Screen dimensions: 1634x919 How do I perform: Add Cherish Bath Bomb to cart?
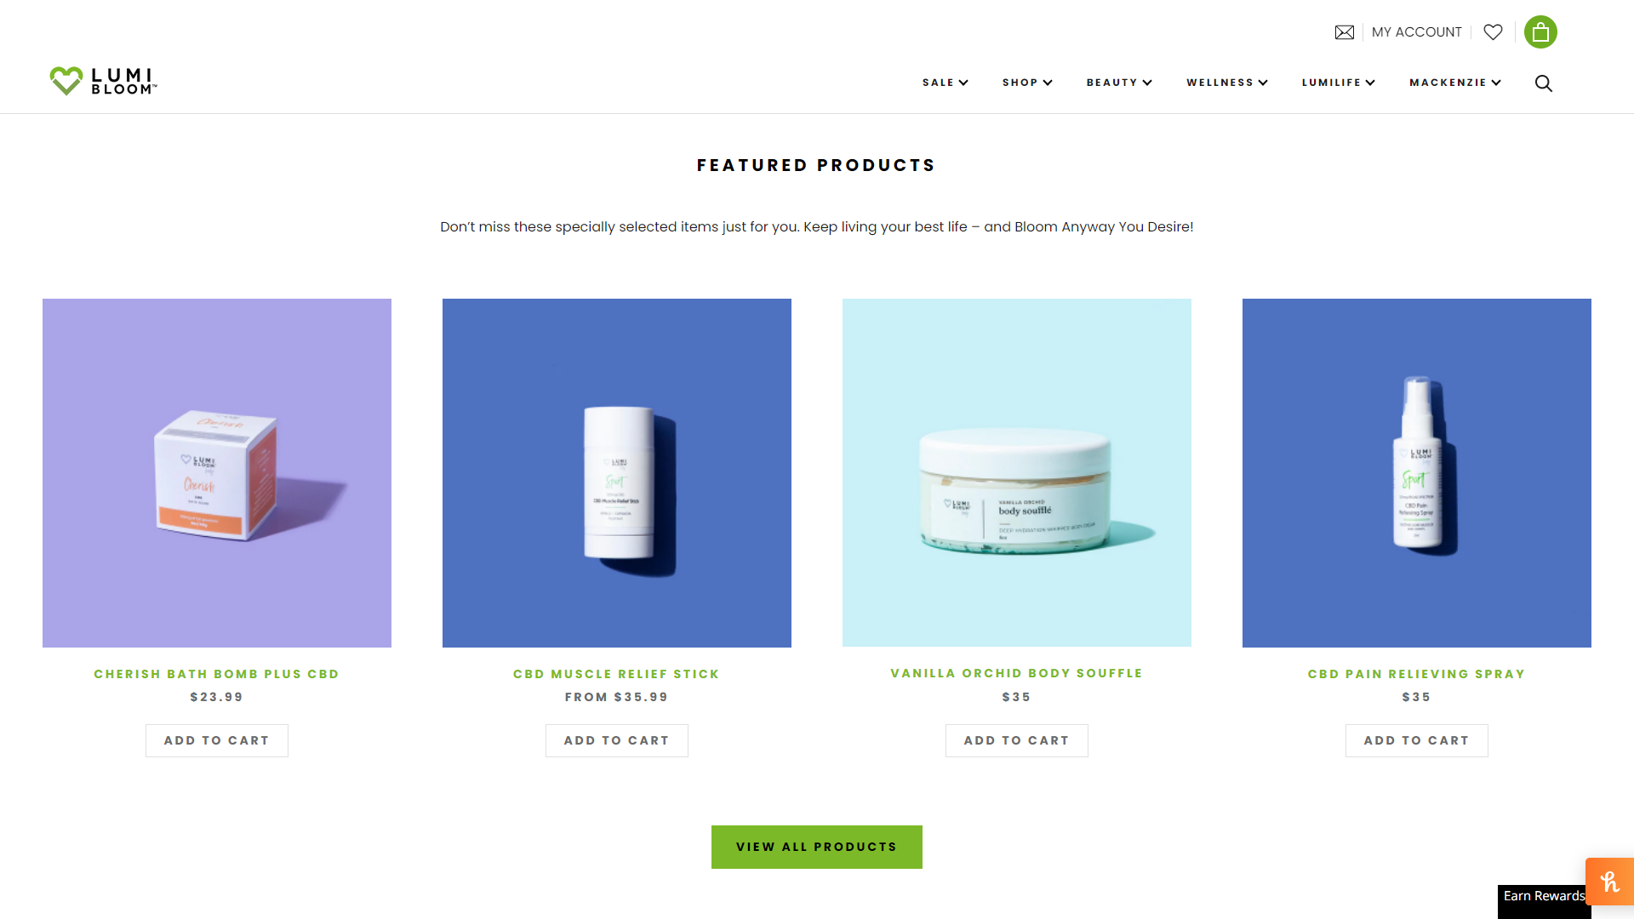coord(217,740)
